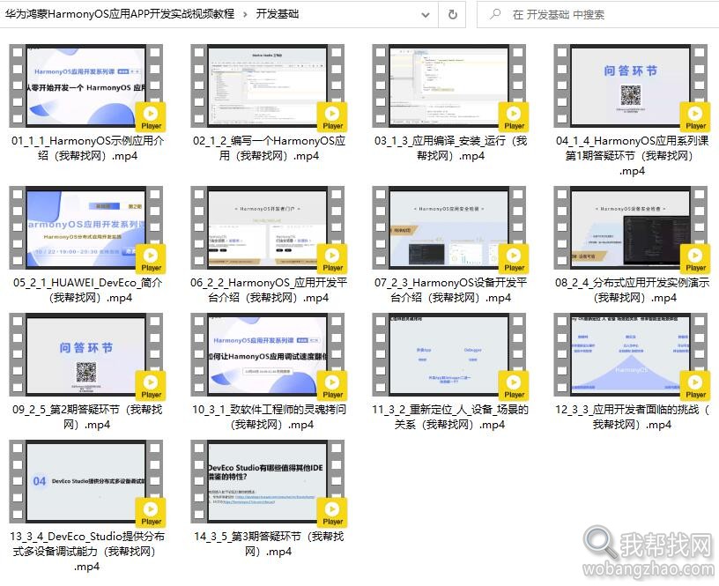Image resolution: width=719 pixels, height=586 pixels.
Task: Click file name 06_2_2_HarmonyOS_应用开发平台介绍
Action: (x=269, y=290)
